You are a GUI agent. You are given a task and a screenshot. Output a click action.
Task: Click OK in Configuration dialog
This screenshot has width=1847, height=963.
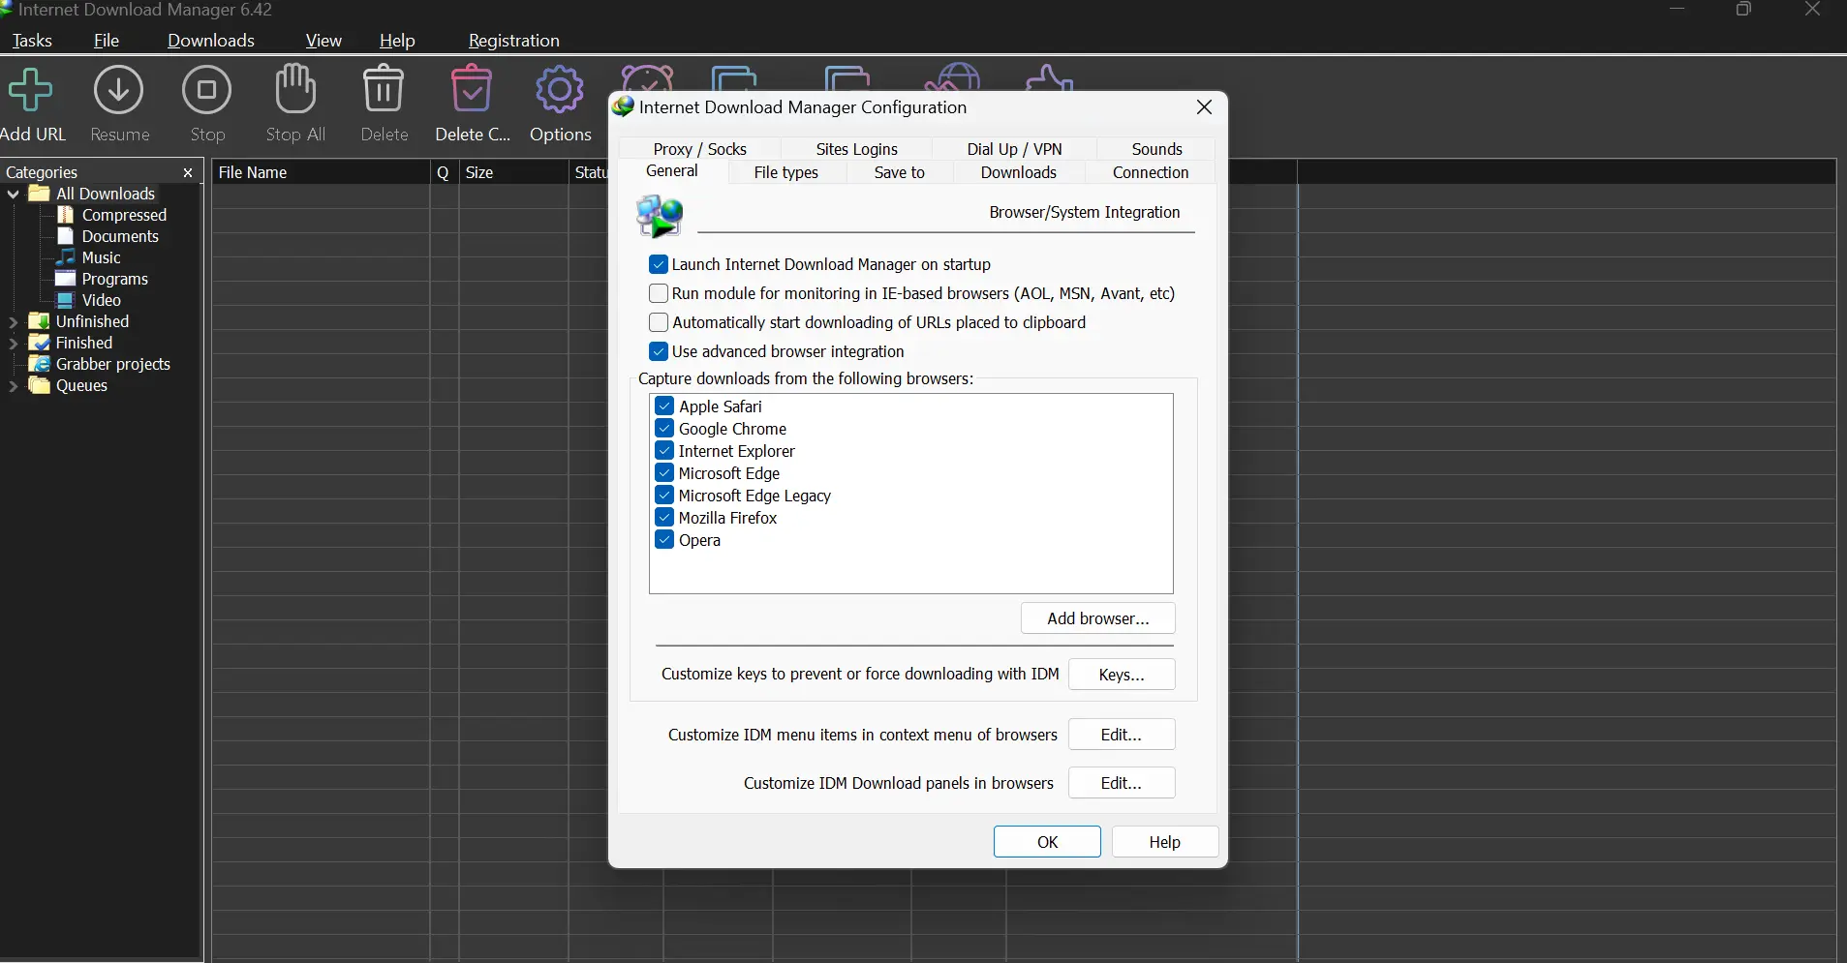1047,842
